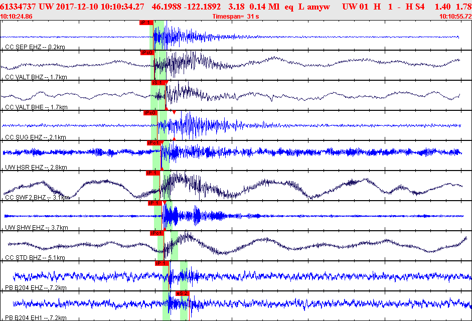The width and height of the screenshot is (472, 321).
Task: Click the origin time 10:10:34.27 in header
Action: click(x=122, y=7)
